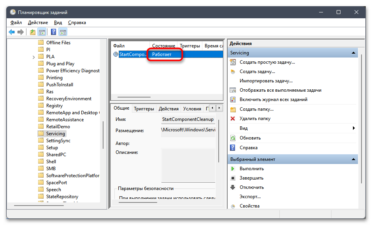Screen dimensions: 372x225
Task: Select the RemoteAssistance folder
Action: tap(65, 120)
